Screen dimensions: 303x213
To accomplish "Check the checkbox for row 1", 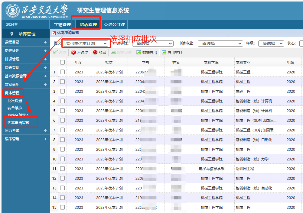I will [x=62, y=72].
